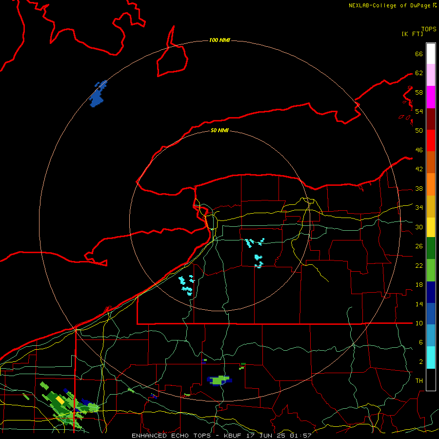
Task: Click the dark red 54 kft legend swatch
Action: (431, 119)
